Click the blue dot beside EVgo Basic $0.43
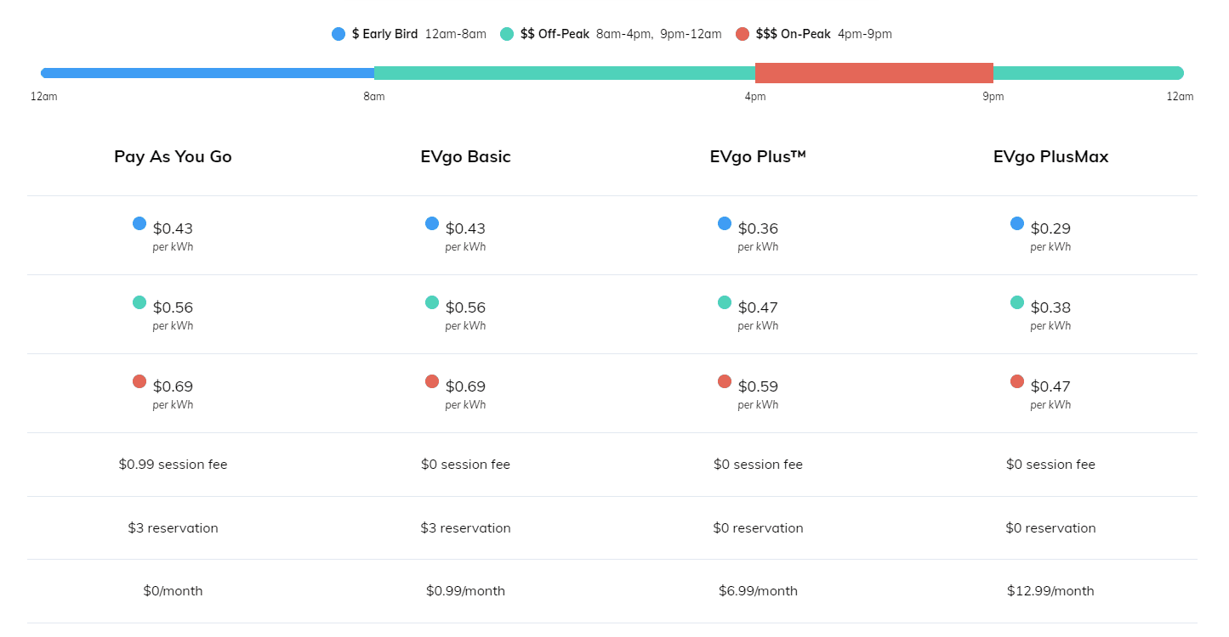The image size is (1229, 637). [432, 223]
